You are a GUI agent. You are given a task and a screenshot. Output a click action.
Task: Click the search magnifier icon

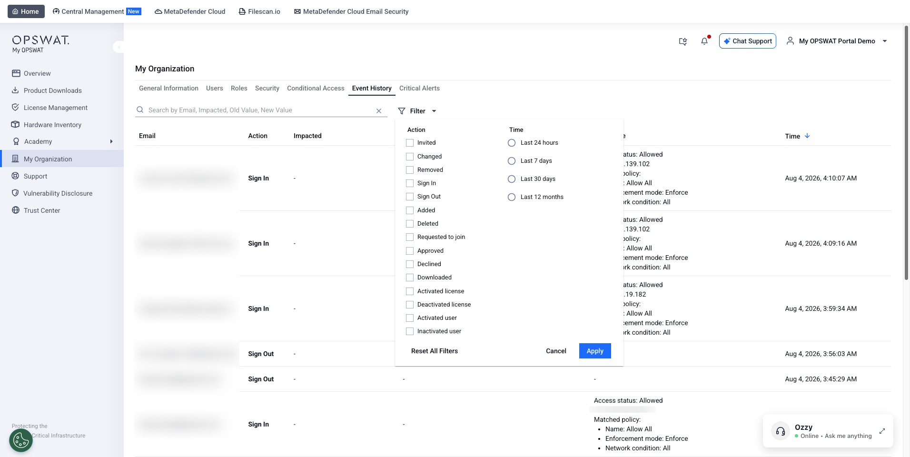point(140,110)
